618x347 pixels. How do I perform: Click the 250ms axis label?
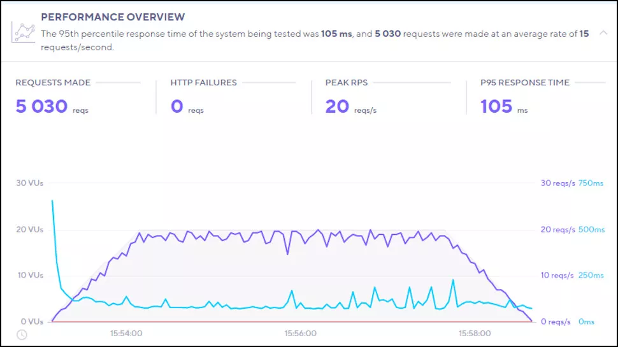(x=591, y=275)
